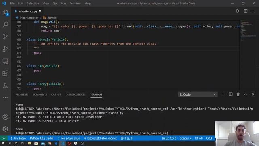Click 'No active issue' status item
This screenshot has width=259, height=146.
[68, 138]
